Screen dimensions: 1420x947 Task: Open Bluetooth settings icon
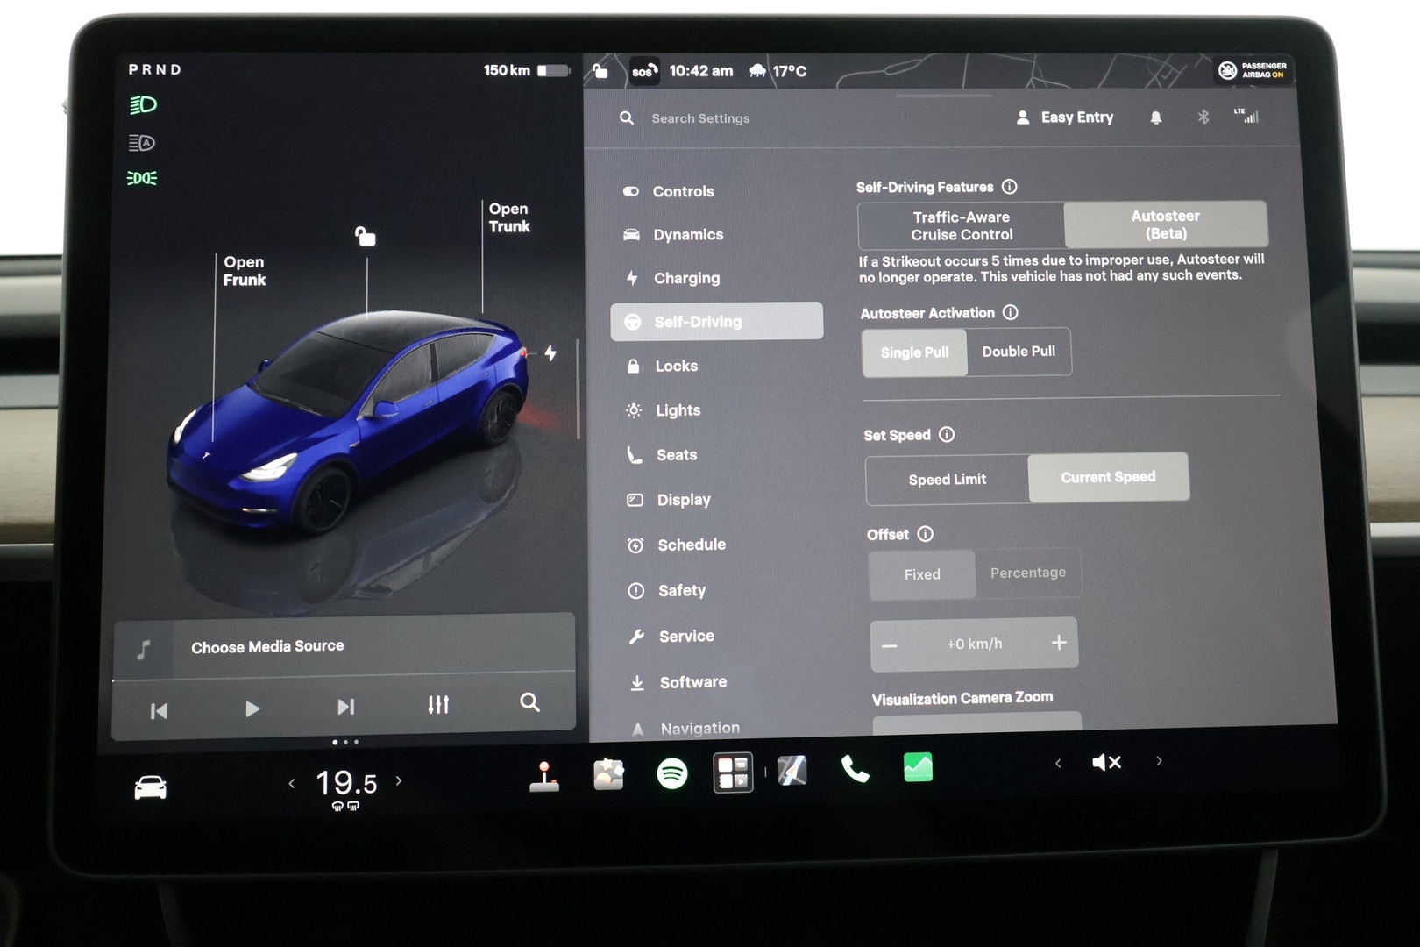coord(1203,117)
